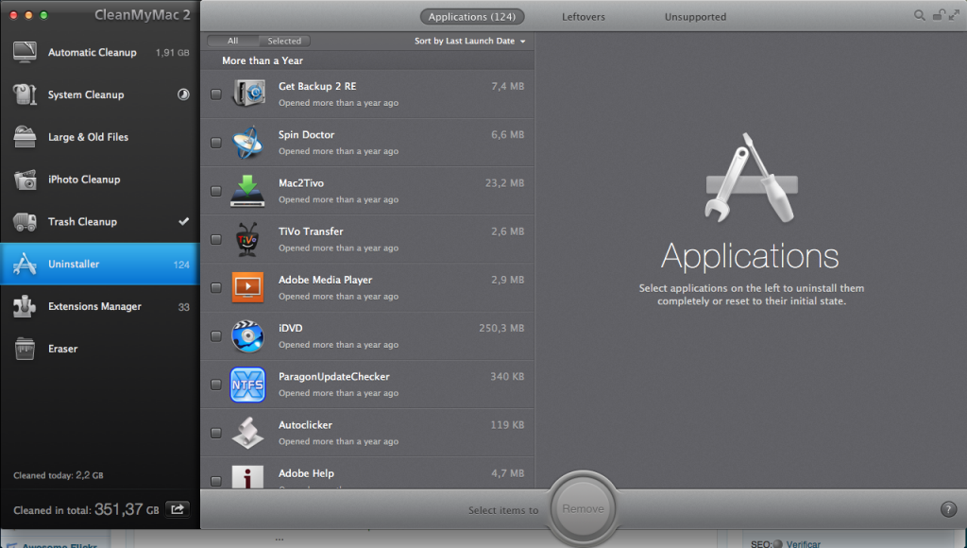Open Extensions Manager puzzle icon

25,307
